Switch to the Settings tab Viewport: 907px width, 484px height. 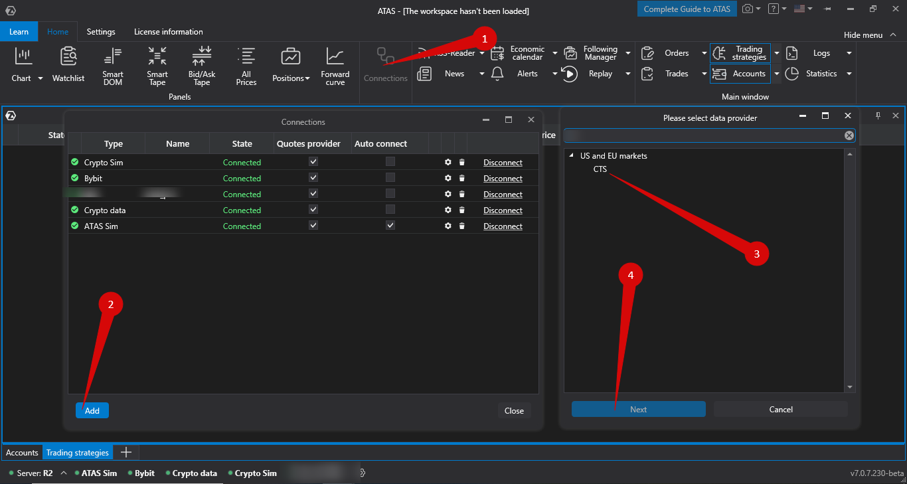point(101,32)
